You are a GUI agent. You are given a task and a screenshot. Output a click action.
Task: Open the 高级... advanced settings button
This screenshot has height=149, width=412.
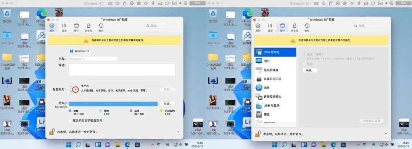point(310,70)
